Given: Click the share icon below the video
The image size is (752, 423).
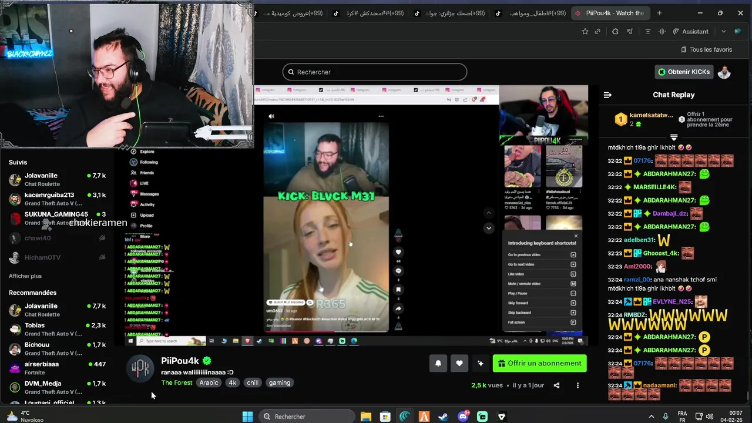Looking at the screenshot, I should point(556,385).
